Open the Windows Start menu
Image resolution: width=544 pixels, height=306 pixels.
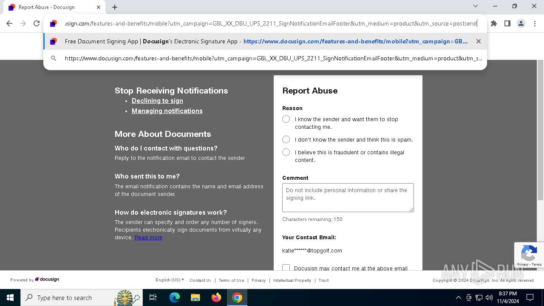pos(10,297)
